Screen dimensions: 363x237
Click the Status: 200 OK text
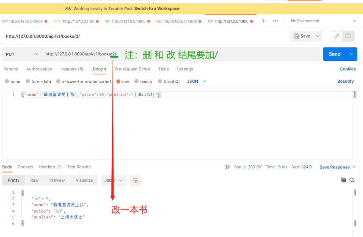tap(248, 167)
